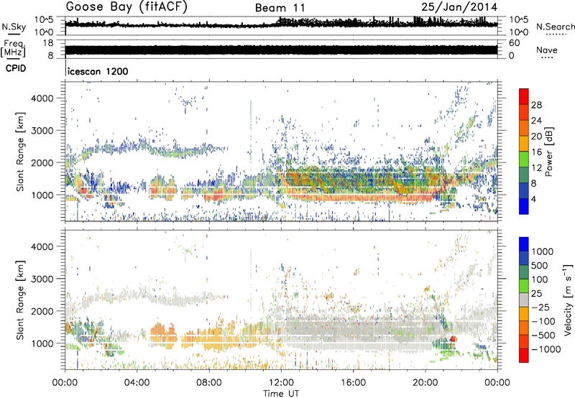
Task: Click the "Slant Range [km]" label of velocity panel
Action: click(x=20, y=300)
